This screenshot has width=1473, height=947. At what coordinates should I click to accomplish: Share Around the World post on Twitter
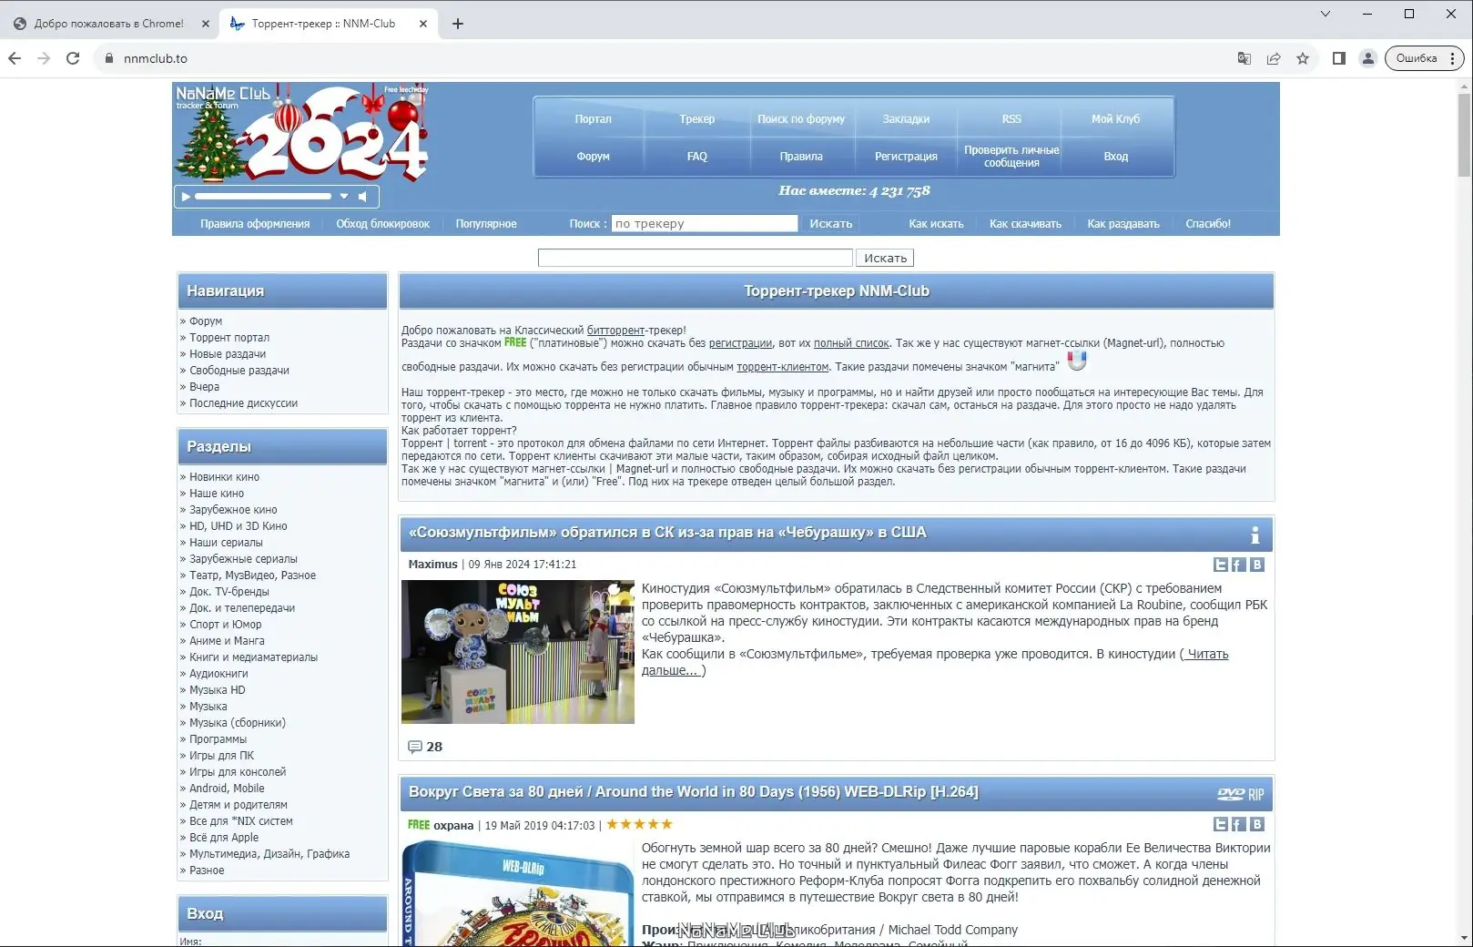click(x=1221, y=824)
